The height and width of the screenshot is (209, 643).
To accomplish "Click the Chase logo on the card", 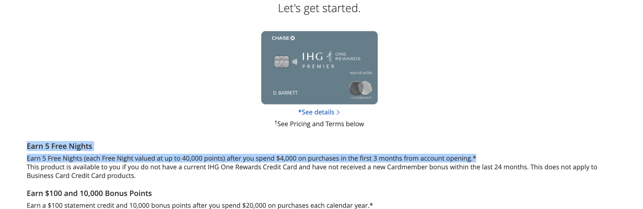I will click(283, 38).
